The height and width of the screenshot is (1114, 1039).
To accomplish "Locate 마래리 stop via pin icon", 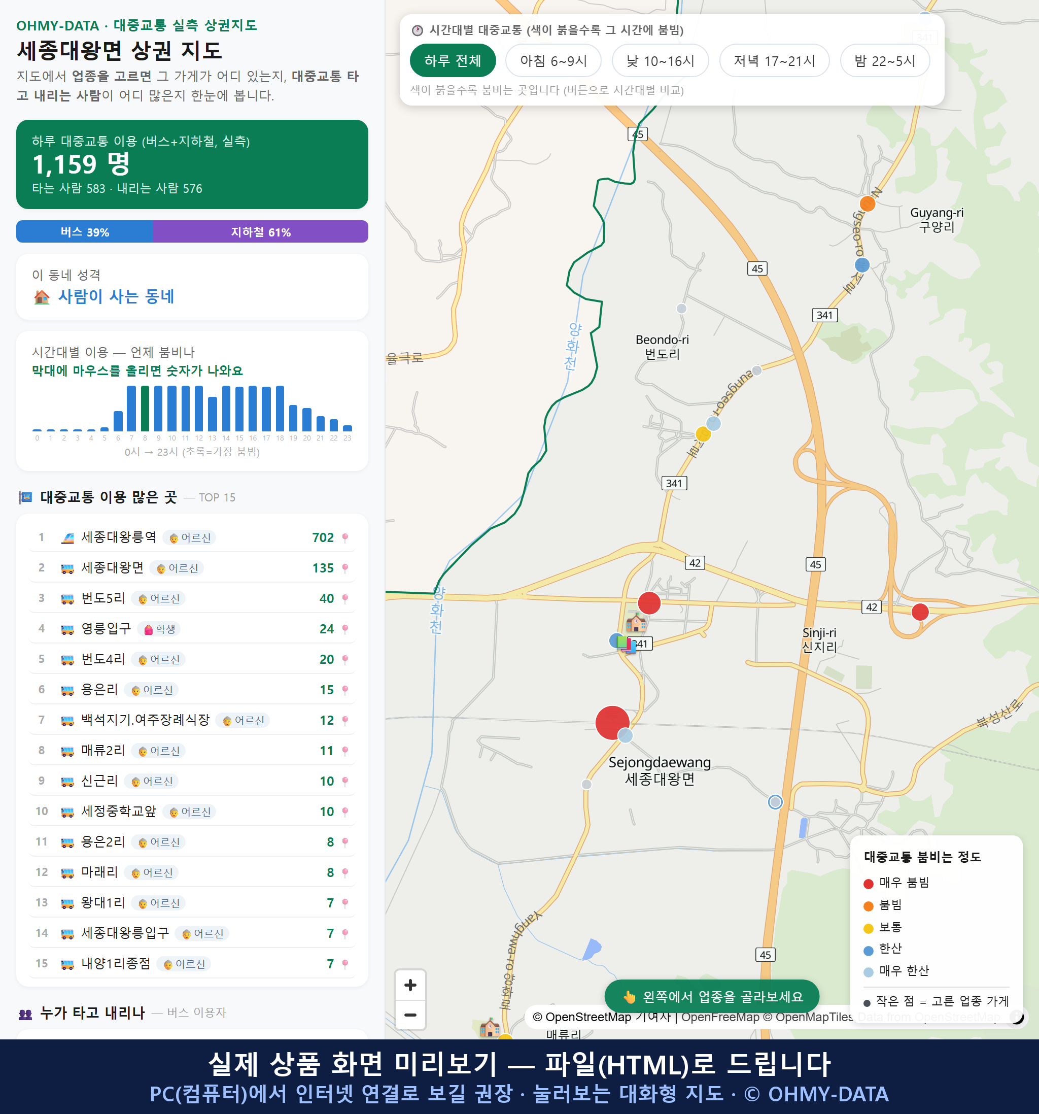I will (345, 872).
